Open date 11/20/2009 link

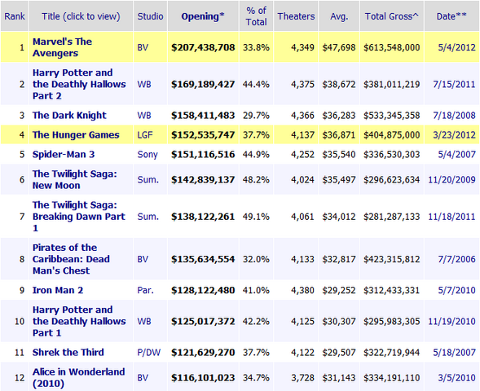[451, 180]
